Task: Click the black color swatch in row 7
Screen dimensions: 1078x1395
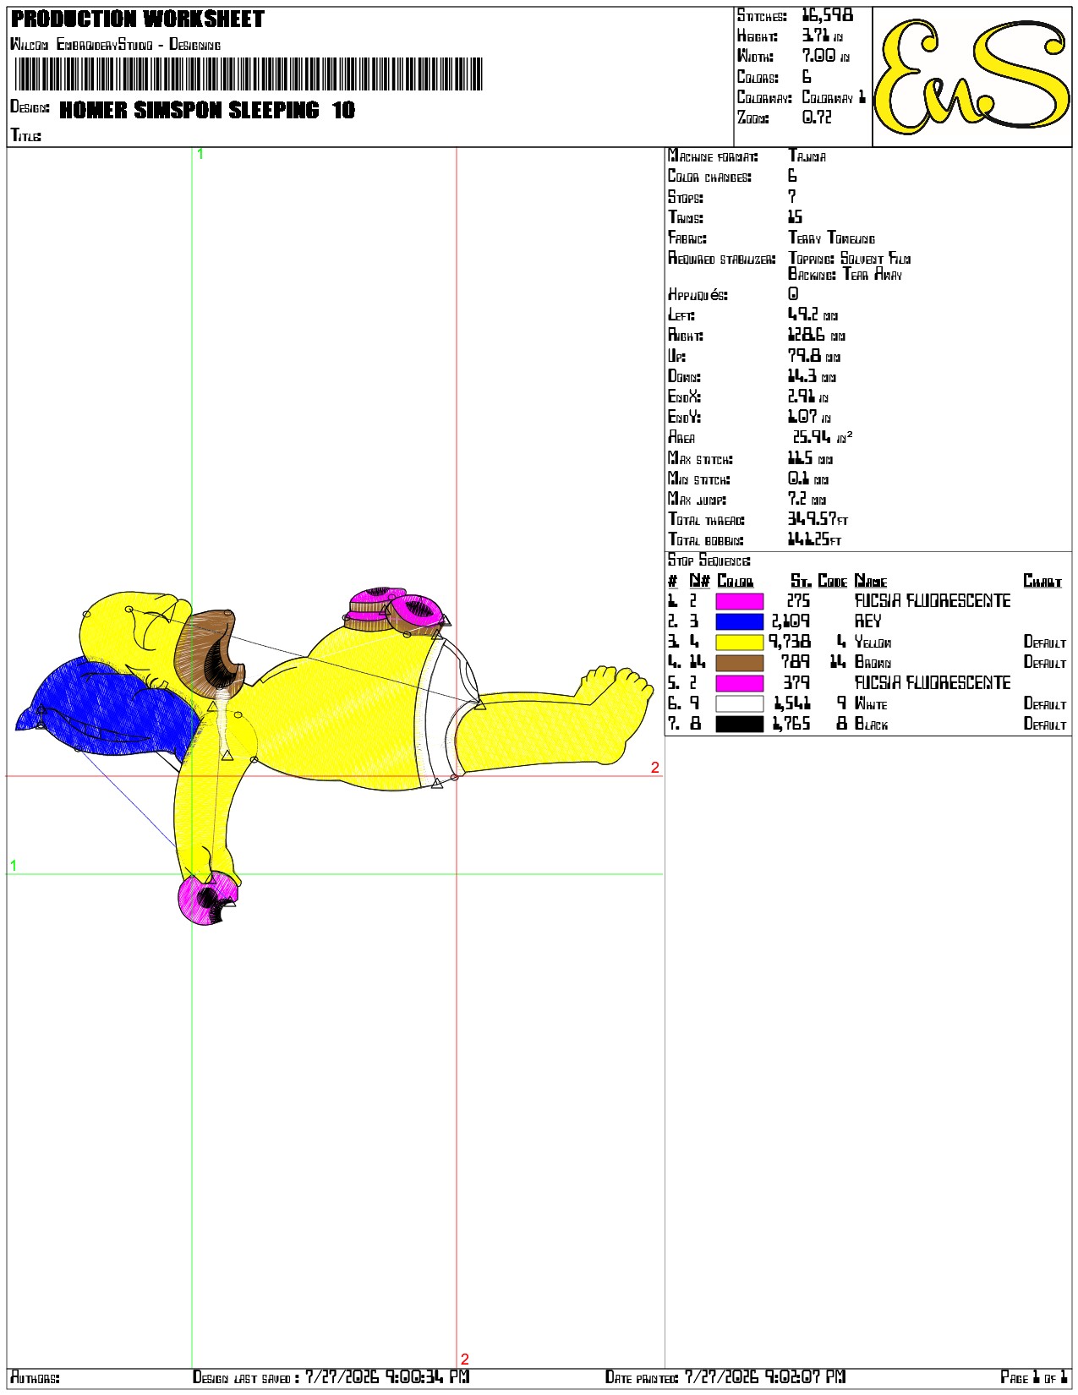Action: 739,724
